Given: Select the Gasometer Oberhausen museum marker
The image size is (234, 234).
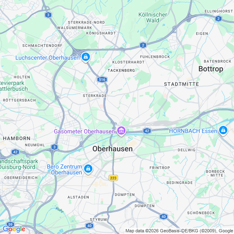Looking at the screenshot, I should point(121,131).
